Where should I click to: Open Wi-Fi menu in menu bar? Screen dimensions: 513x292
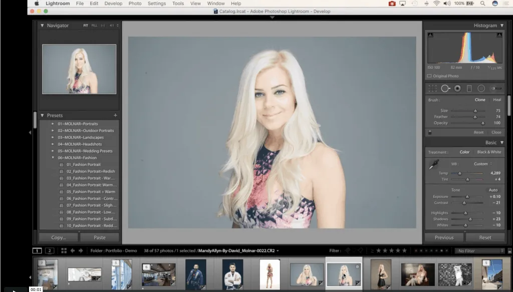[x=436, y=3]
